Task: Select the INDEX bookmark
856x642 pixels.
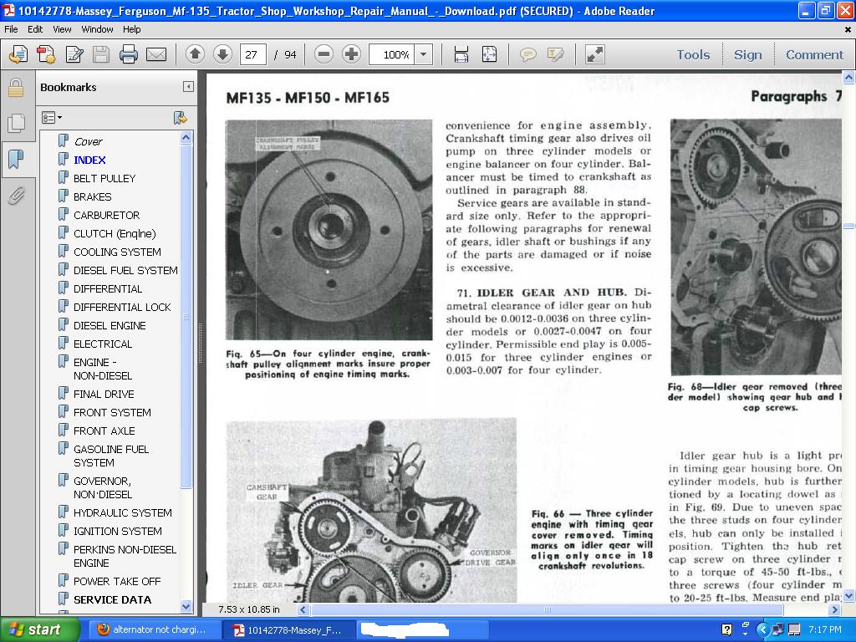Action: (x=89, y=160)
